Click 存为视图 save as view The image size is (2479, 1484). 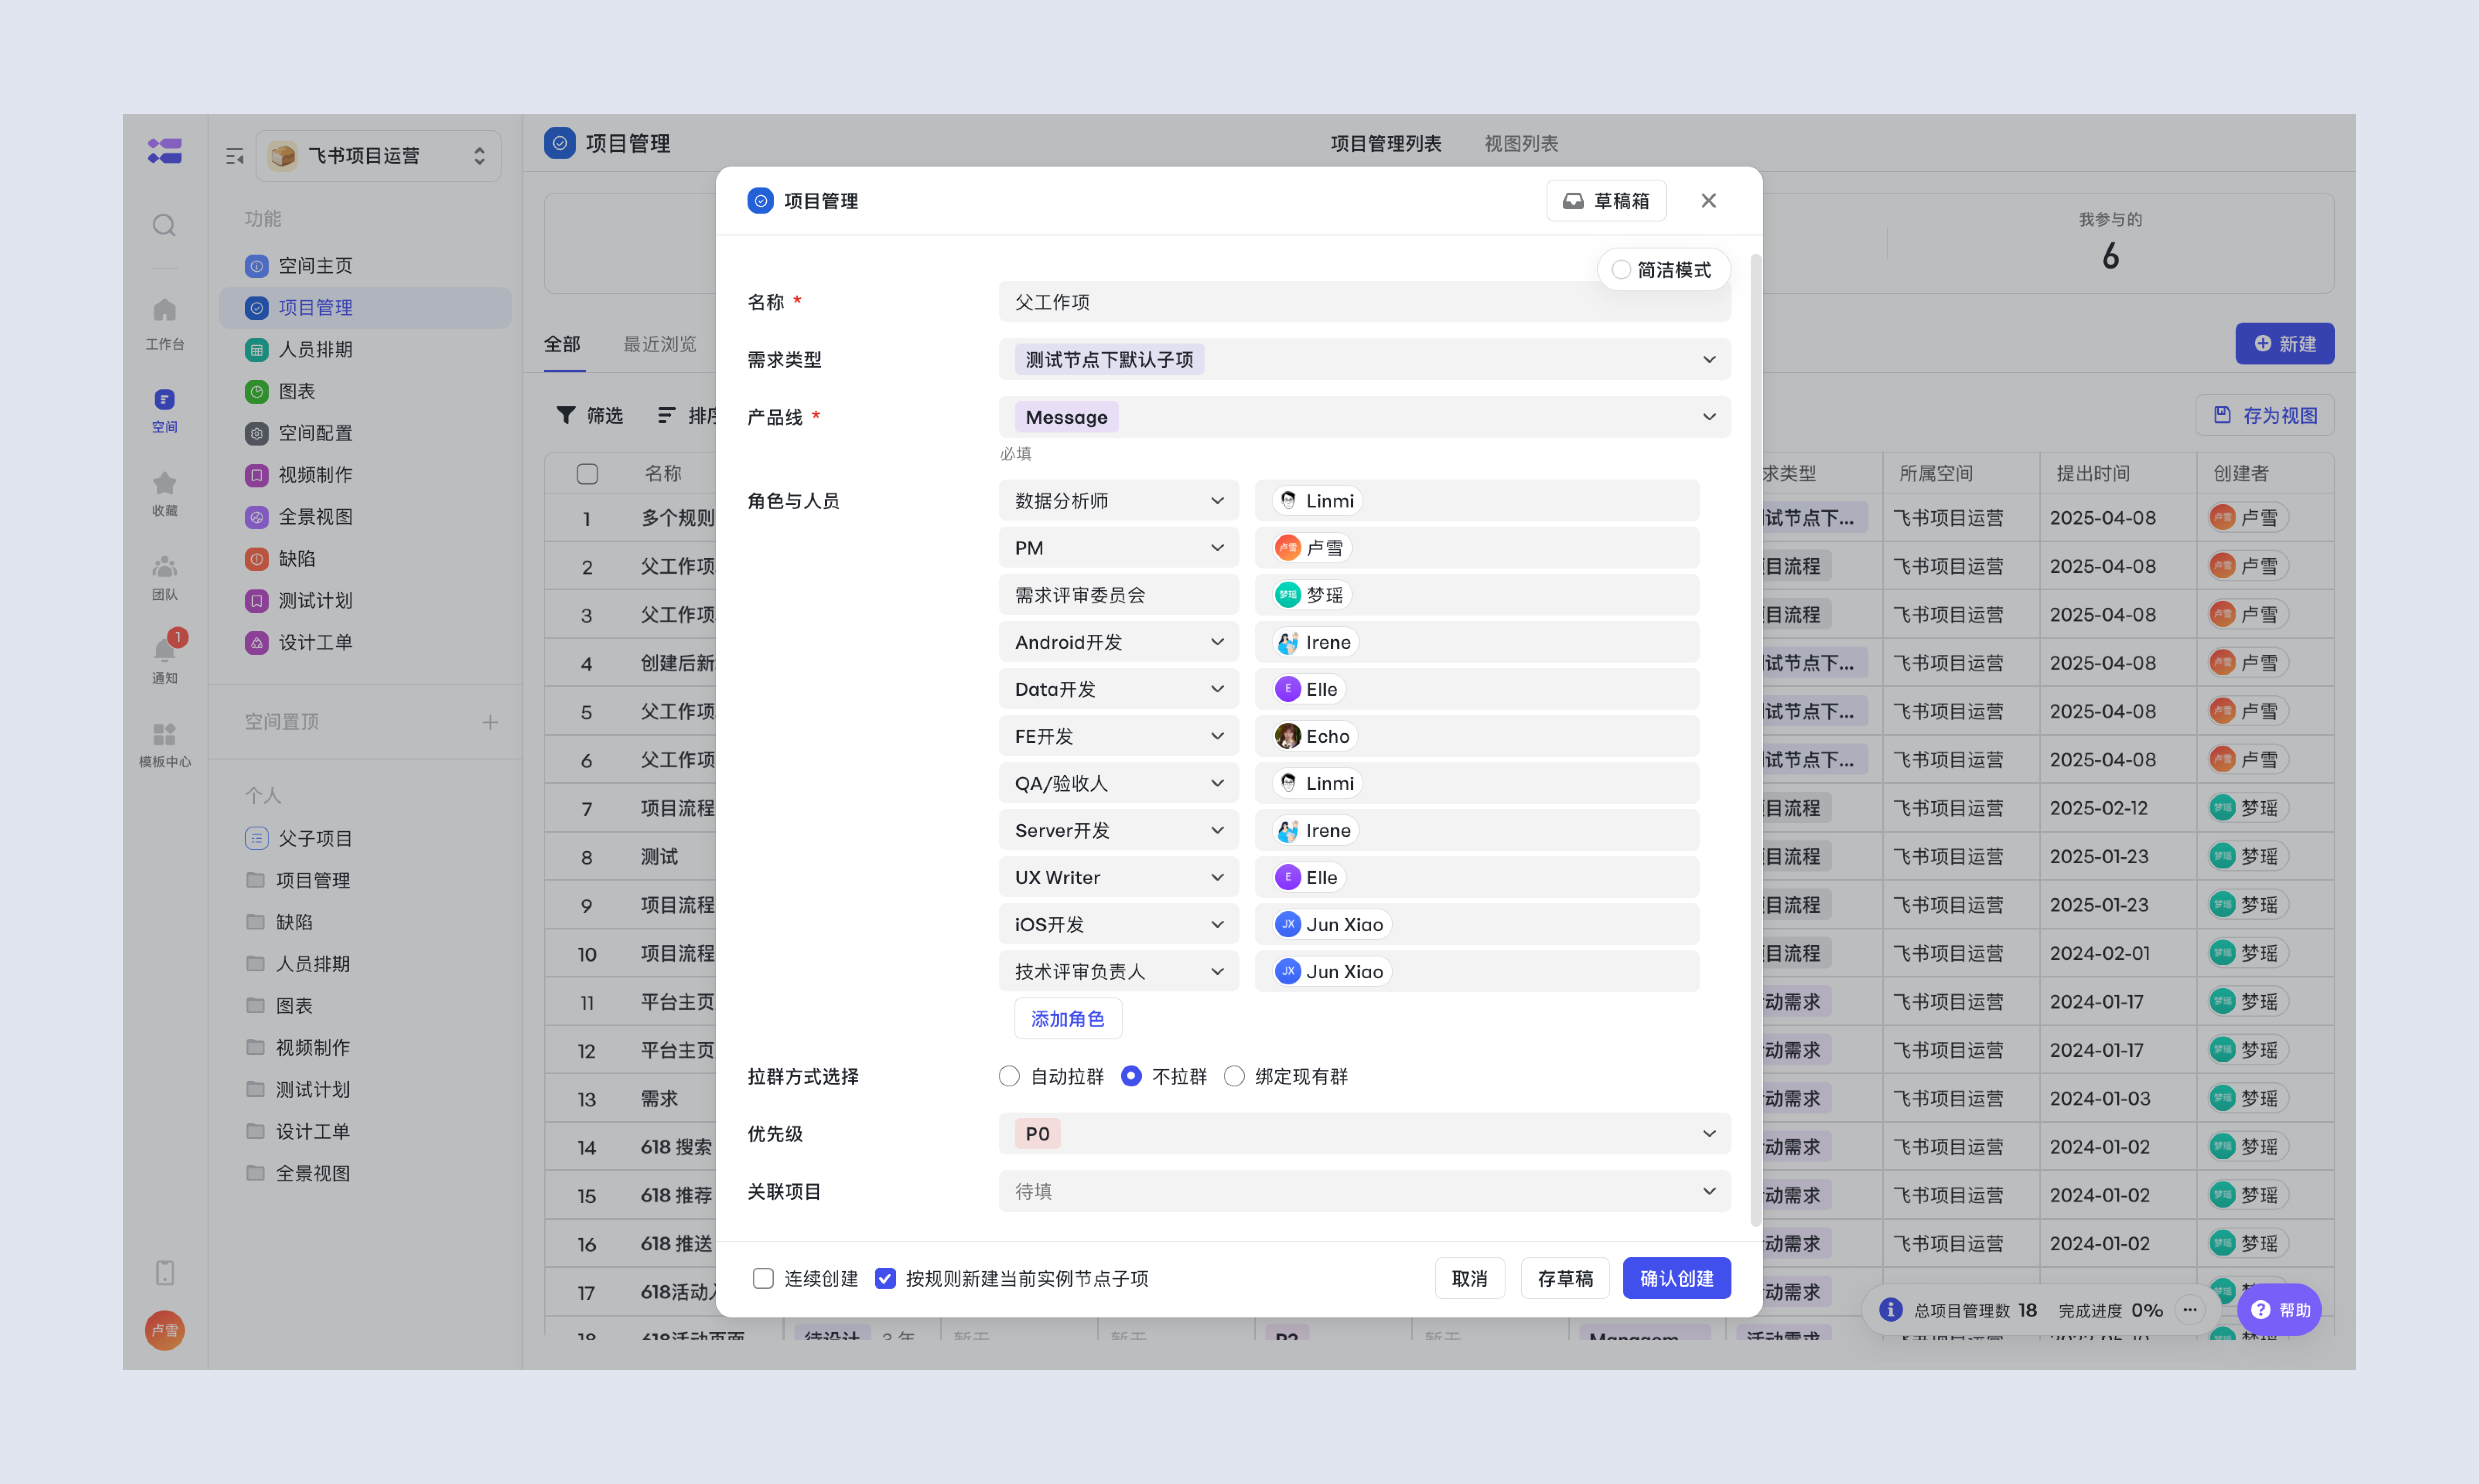pyautogui.click(x=2265, y=415)
